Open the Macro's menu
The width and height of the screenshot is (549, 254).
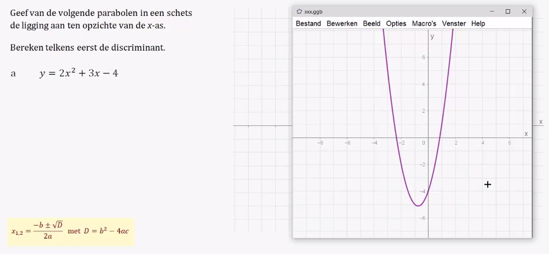pyautogui.click(x=424, y=24)
